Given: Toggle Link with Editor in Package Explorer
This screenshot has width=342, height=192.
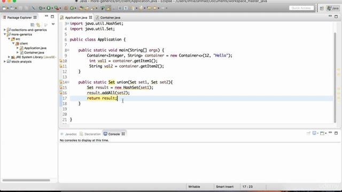Looking at the screenshot, I should [x=38, y=25].
